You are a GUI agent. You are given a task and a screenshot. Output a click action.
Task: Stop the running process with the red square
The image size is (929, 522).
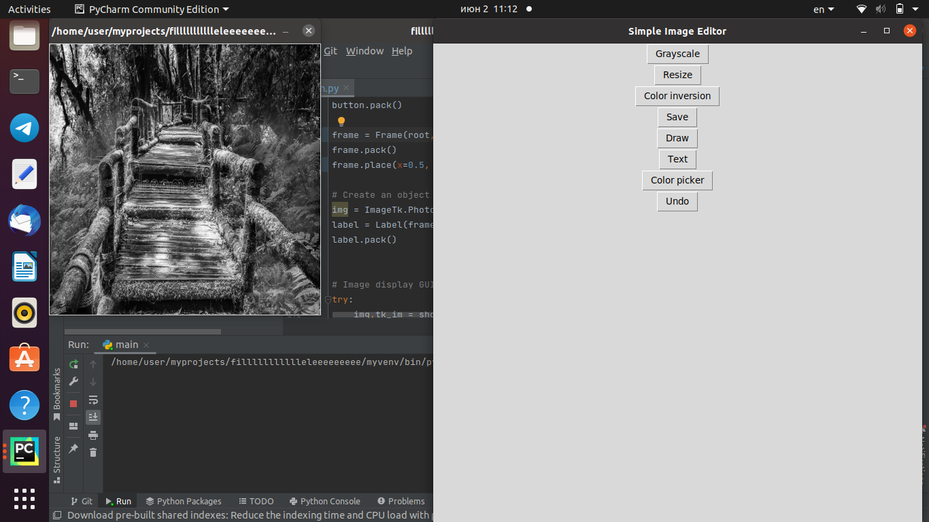click(73, 404)
